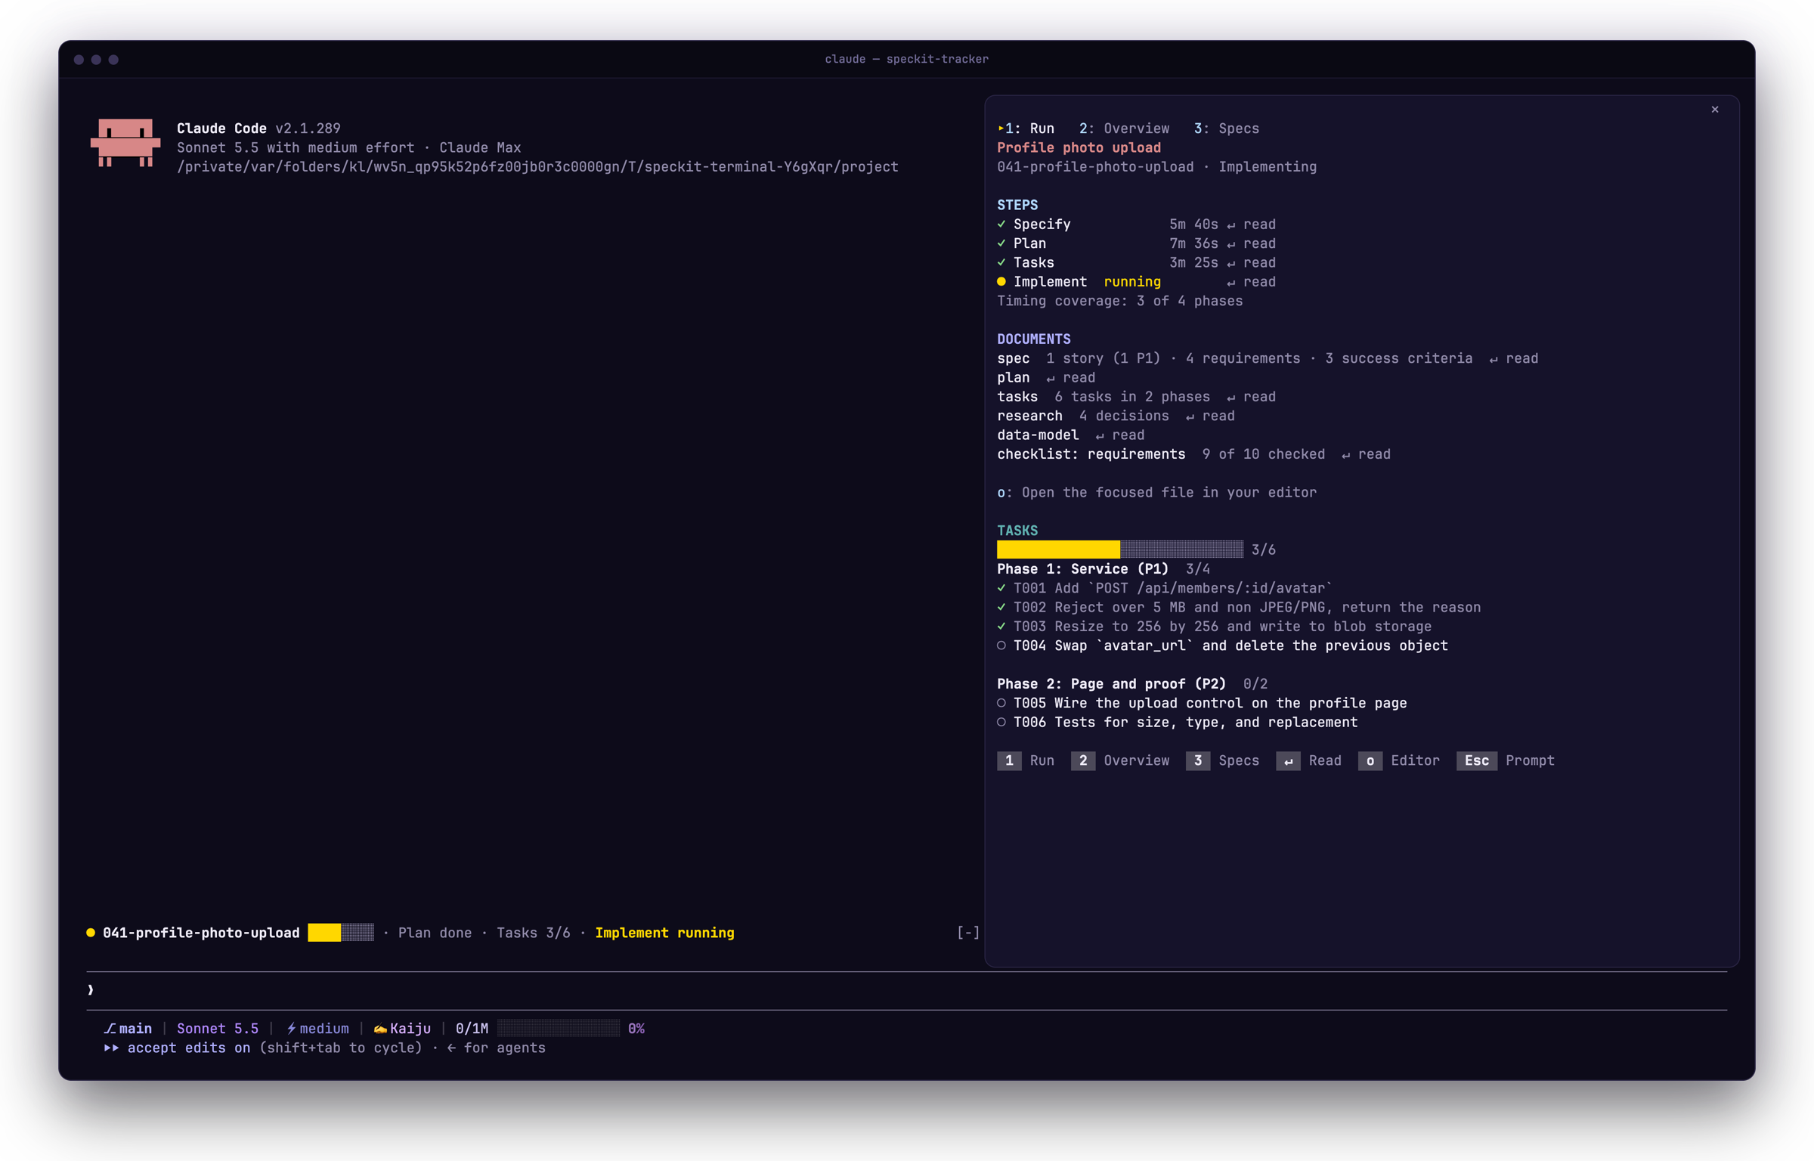
Task: Click the return-key Read hint in footer
Action: coord(1289,760)
